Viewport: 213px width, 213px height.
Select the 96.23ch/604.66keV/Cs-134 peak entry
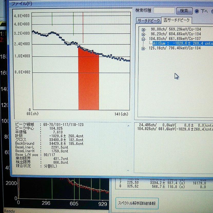[x=176, y=34]
